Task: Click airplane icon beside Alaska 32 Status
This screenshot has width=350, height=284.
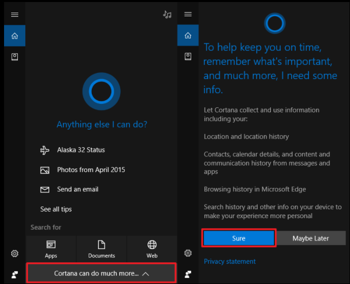Action: [x=45, y=150]
